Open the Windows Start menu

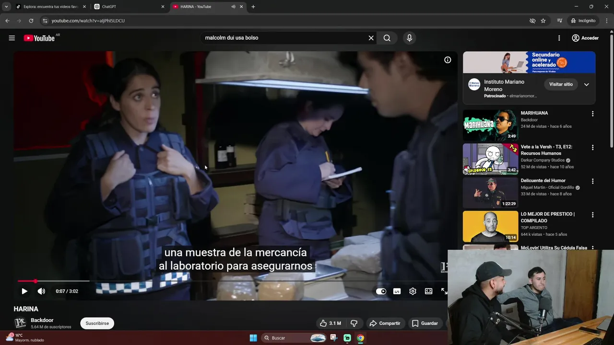coord(253,338)
